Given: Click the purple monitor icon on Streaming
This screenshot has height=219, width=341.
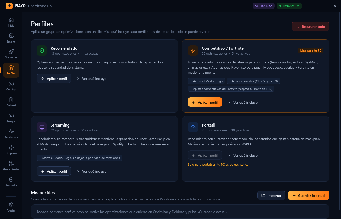Looking at the screenshot, I should click(x=42, y=127).
